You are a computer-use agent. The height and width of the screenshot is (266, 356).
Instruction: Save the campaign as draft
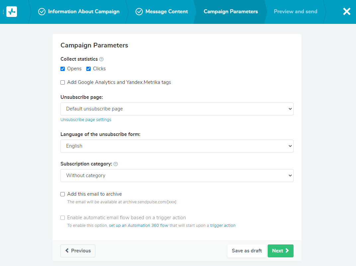[x=247, y=251]
